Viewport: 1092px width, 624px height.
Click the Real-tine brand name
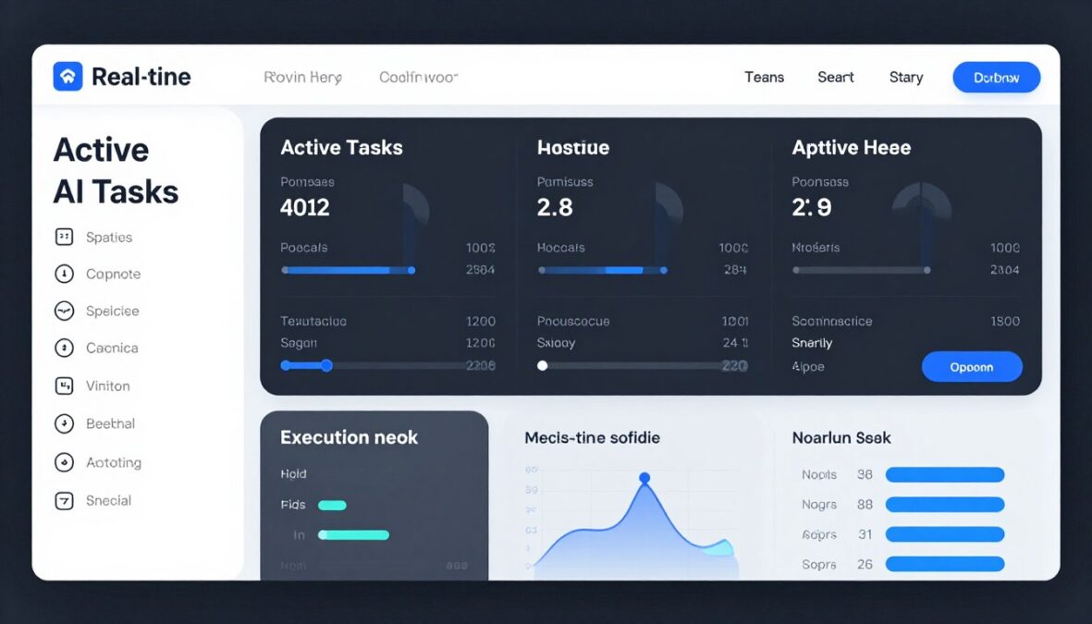tap(141, 77)
